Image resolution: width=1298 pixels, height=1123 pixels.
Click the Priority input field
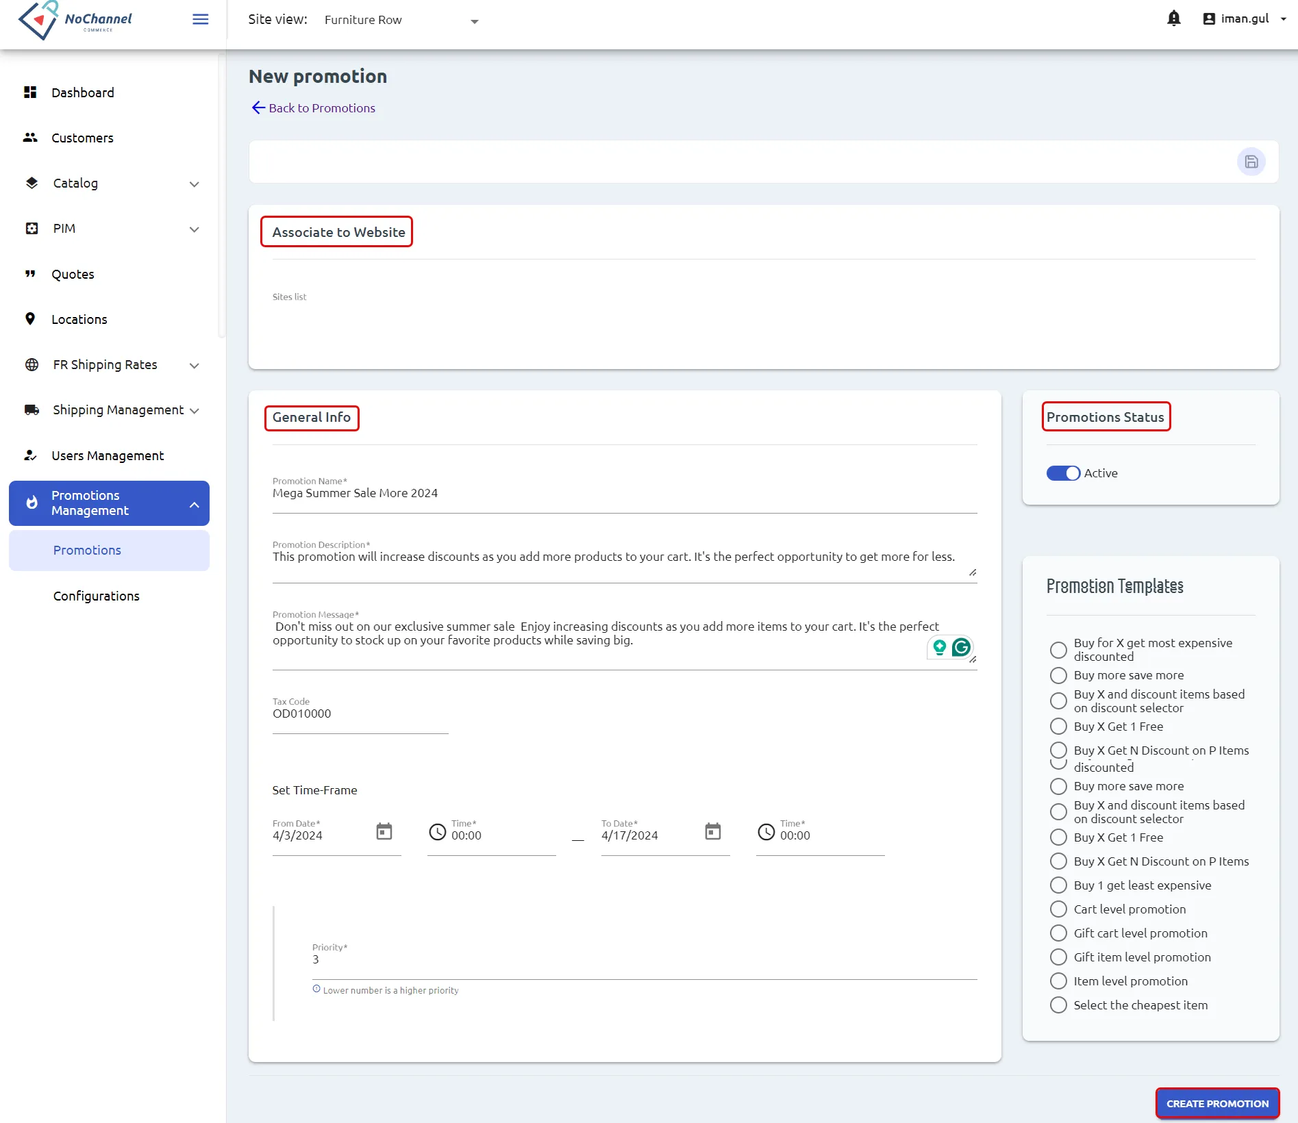click(645, 960)
